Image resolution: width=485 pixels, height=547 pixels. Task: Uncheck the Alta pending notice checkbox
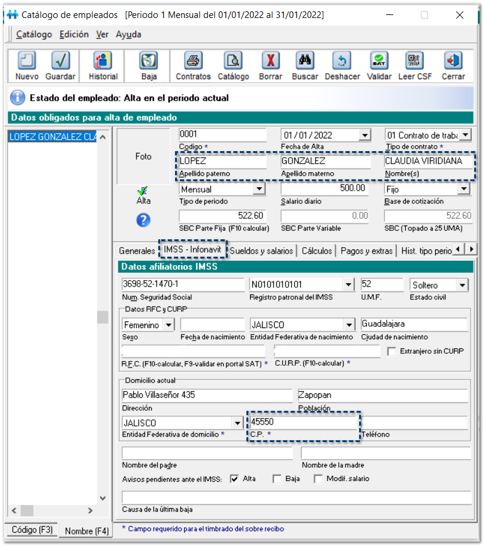click(x=234, y=479)
